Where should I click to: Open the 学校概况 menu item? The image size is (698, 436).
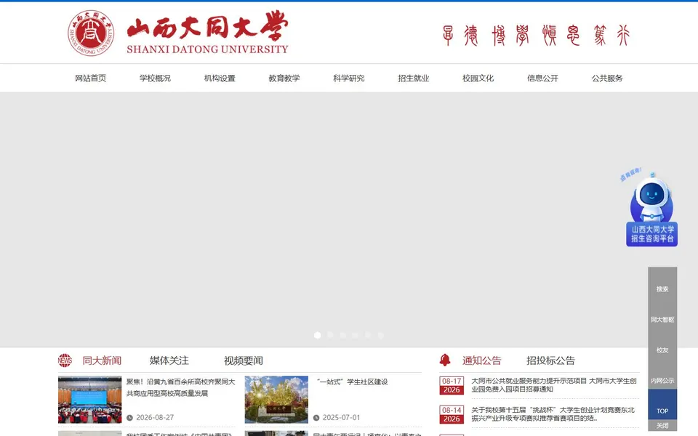coord(155,78)
